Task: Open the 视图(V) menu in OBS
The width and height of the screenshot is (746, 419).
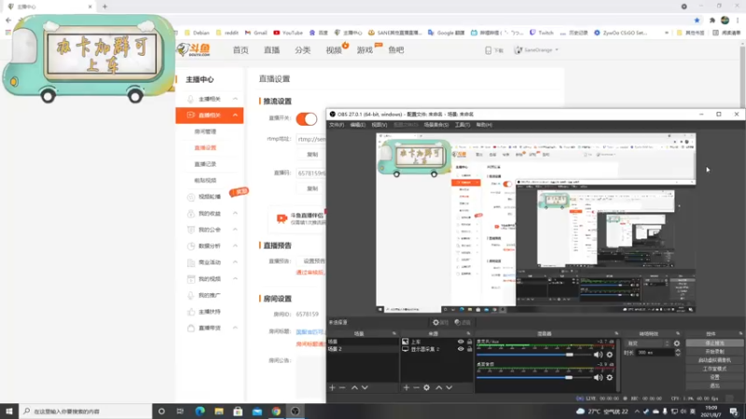Action: tap(380, 125)
